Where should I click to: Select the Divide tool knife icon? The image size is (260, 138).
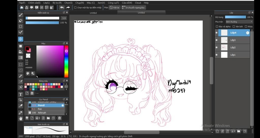(x=21, y=106)
